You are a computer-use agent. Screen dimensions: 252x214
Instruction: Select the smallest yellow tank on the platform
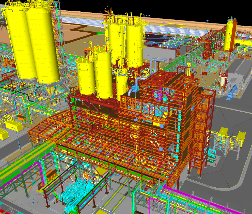(x=122, y=82)
